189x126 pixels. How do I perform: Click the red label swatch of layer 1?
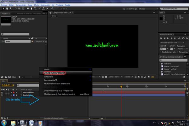pos(14,93)
